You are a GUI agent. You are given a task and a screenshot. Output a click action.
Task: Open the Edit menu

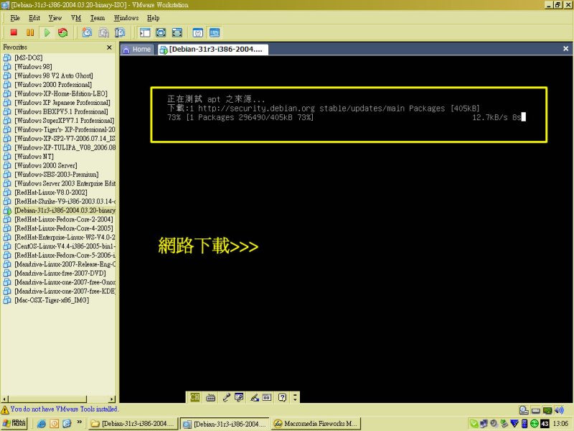coord(34,18)
